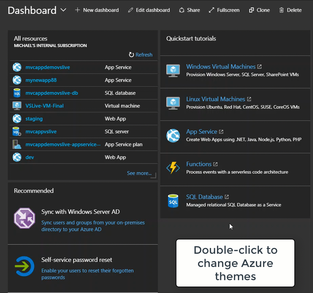Refresh the All resources list
The image size is (313, 293).
click(141, 55)
